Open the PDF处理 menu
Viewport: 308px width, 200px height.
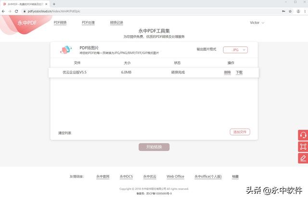[88, 23]
